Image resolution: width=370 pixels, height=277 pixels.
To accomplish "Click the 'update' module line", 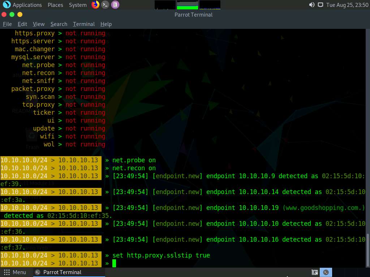I will pos(69,128).
